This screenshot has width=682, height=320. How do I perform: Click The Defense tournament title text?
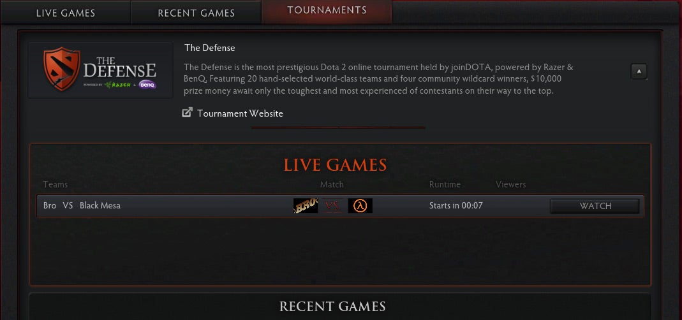[210, 48]
